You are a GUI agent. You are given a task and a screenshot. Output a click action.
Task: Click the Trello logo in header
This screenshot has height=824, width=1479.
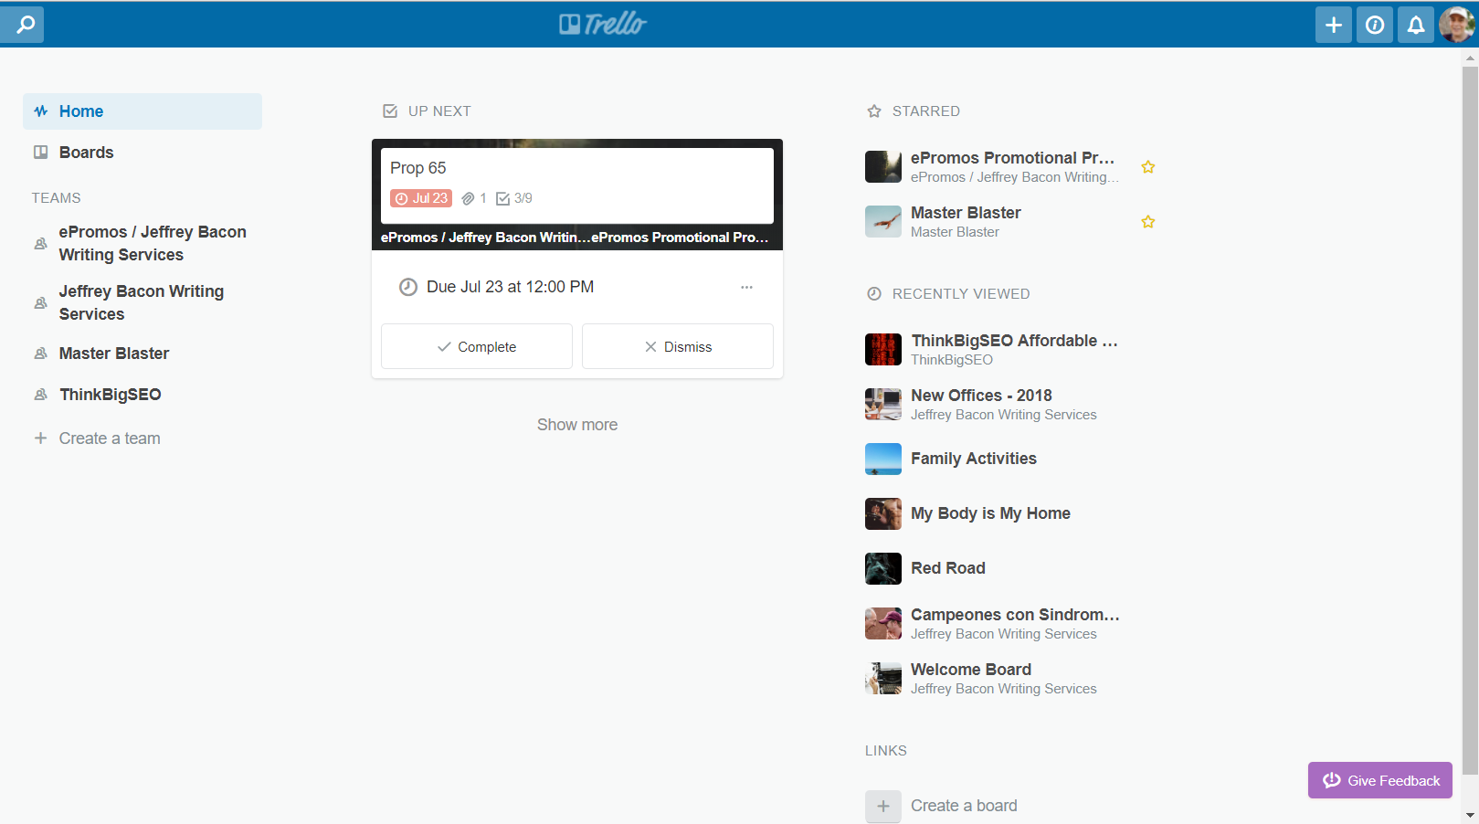603,24
